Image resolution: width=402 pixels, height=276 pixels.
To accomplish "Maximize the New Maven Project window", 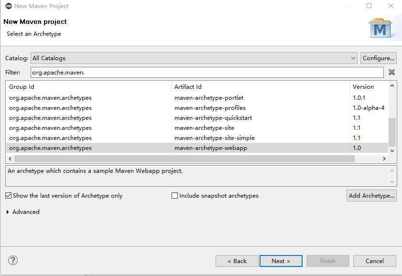I will tap(369, 6).
